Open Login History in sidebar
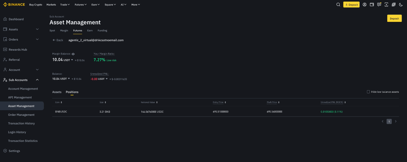The width and height of the screenshot is (407, 162). (17, 132)
